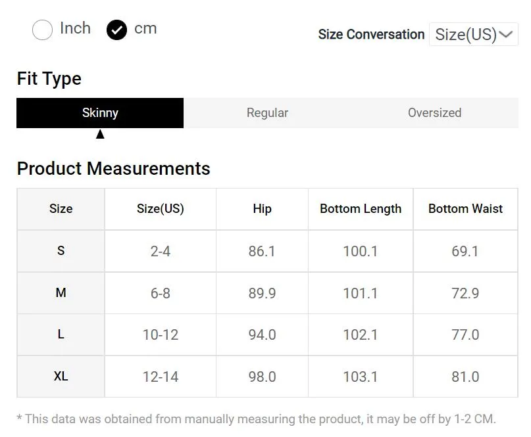
Task: Switch to the Oversized fit tab
Action: [x=434, y=113]
